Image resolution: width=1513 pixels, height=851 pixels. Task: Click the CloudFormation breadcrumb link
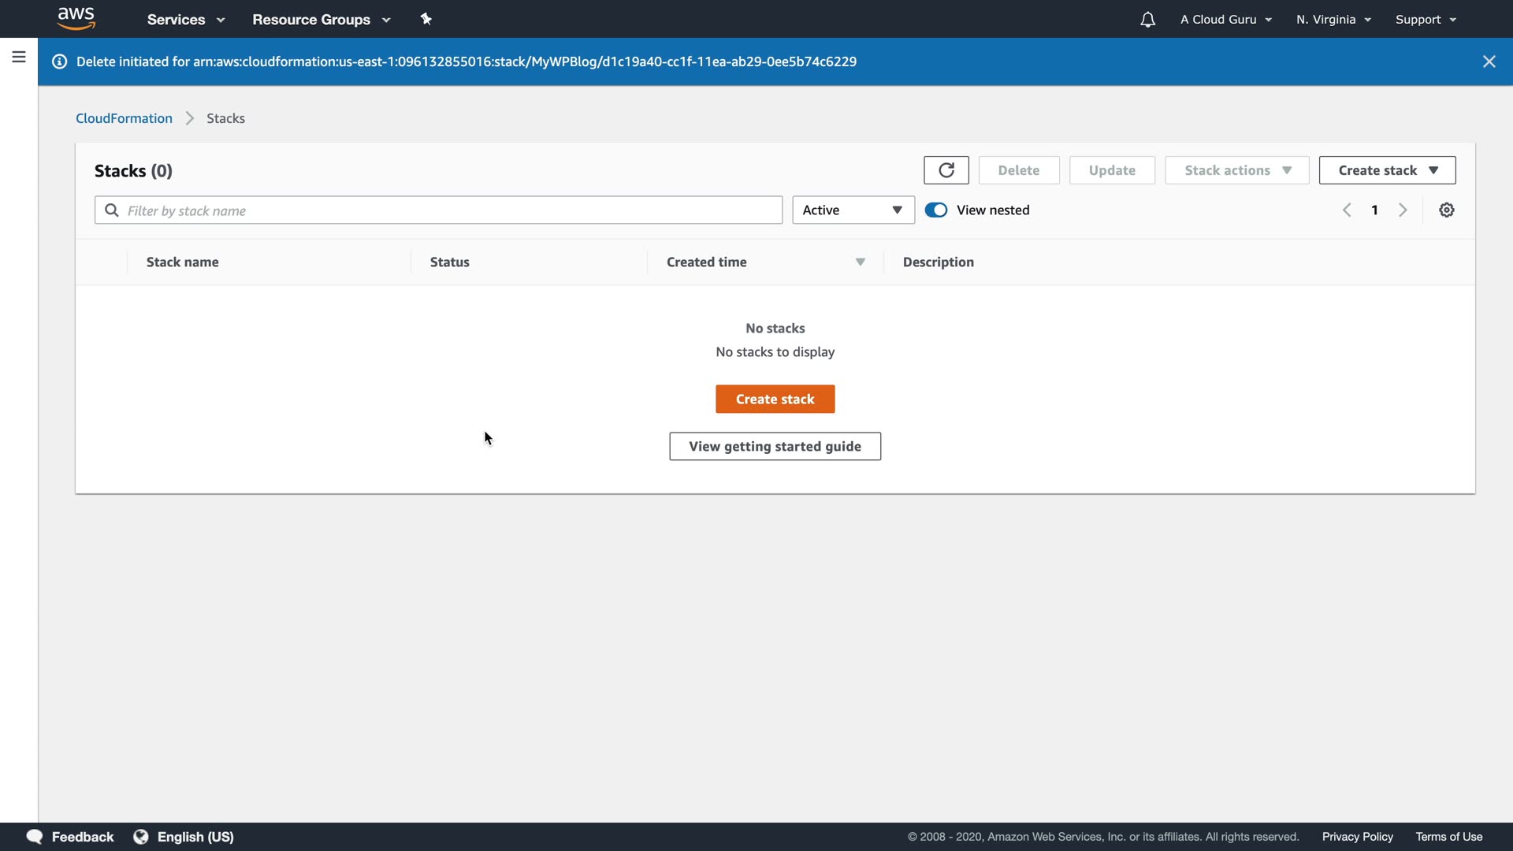click(124, 118)
